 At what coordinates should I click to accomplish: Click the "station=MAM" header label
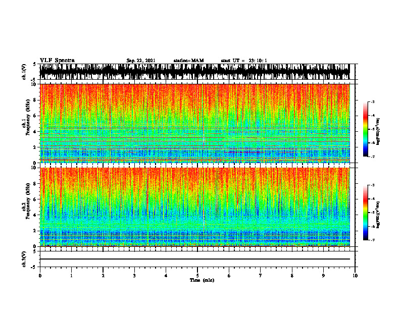tap(189, 61)
